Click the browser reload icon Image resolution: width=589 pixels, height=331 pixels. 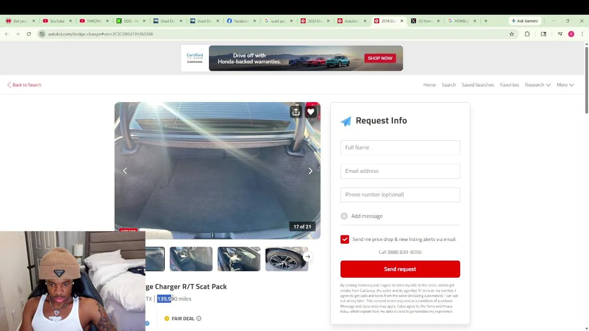pyautogui.click(x=29, y=34)
